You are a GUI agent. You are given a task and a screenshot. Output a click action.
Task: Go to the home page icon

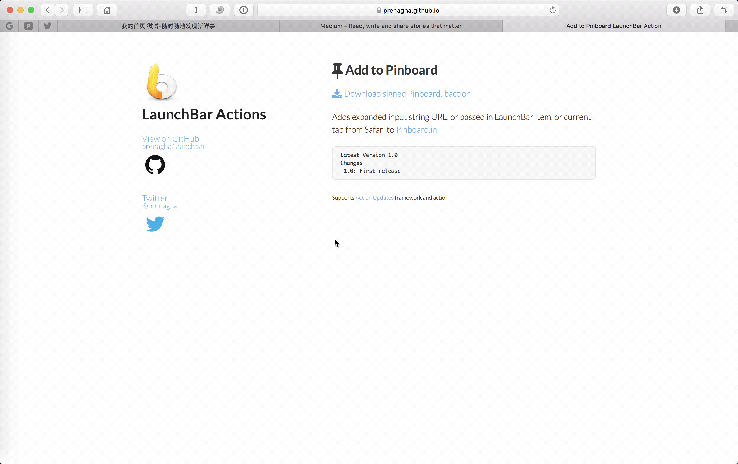[x=107, y=10]
